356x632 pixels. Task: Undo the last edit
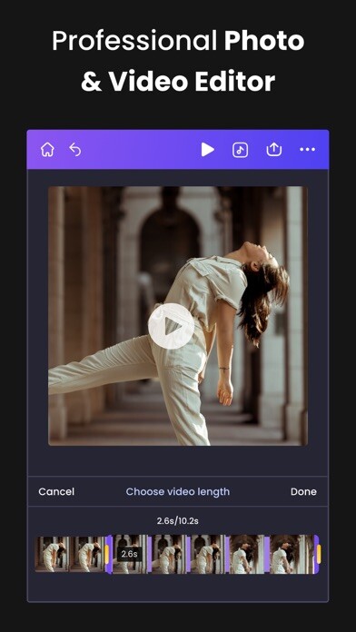point(75,150)
